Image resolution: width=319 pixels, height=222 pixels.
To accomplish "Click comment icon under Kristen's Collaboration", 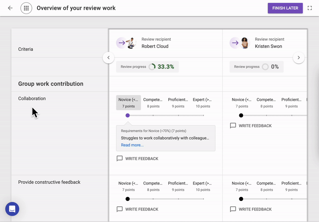I will coord(233,126).
